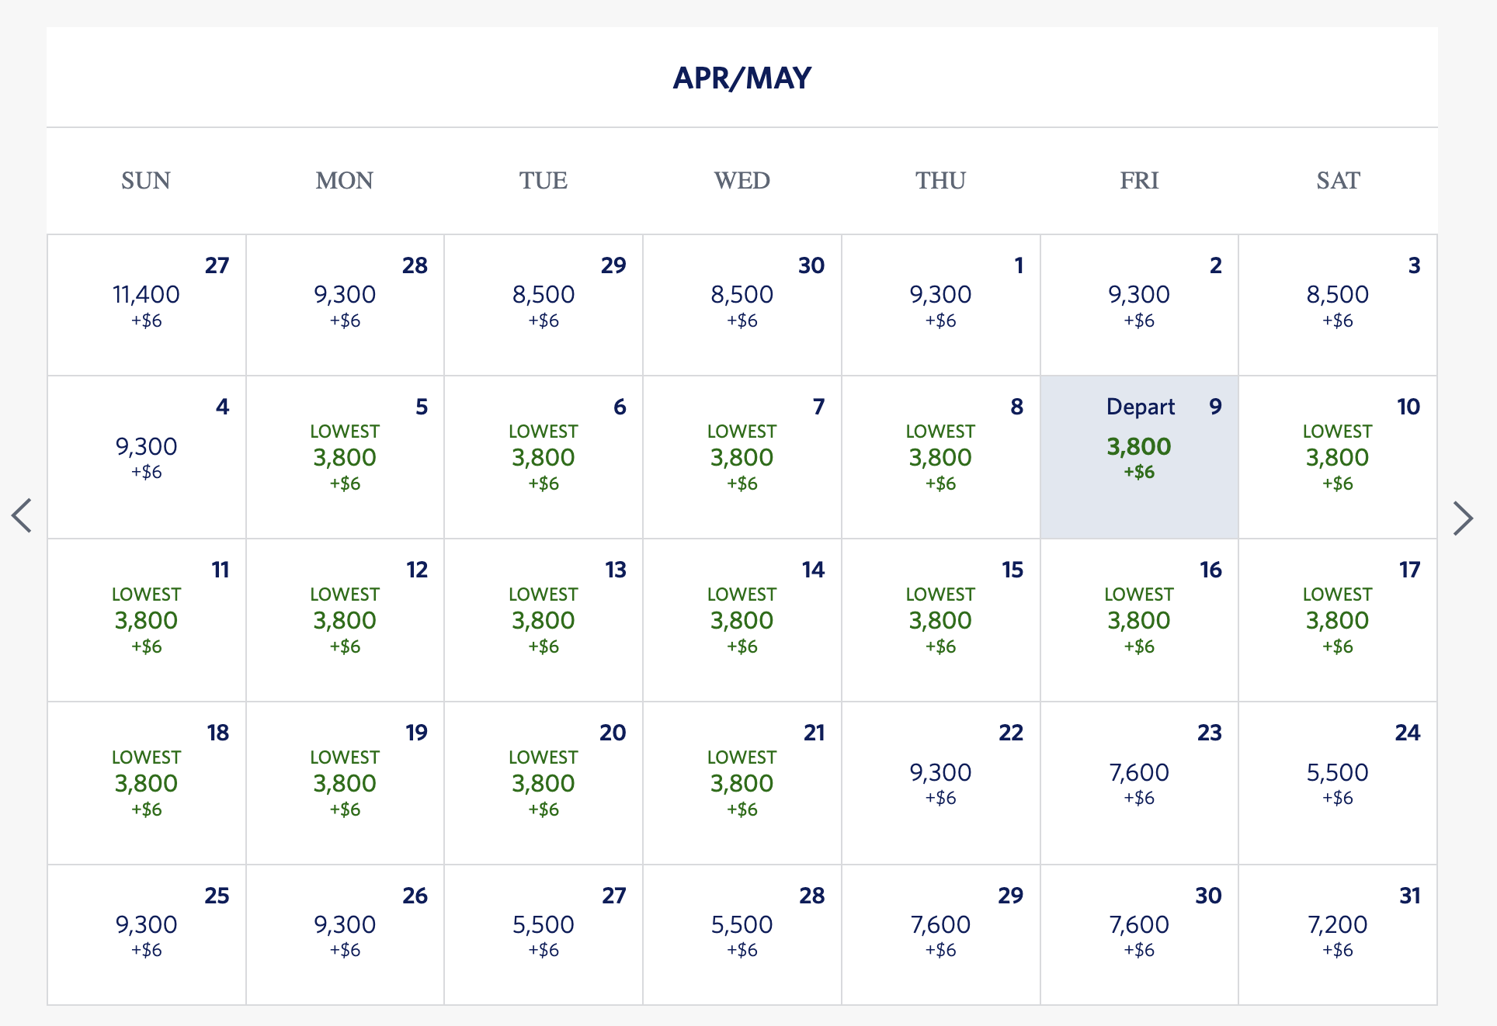Screen dimensions: 1497x1026
Task: Pick May 14 lowest fare
Action: pyautogui.click(x=742, y=620)
